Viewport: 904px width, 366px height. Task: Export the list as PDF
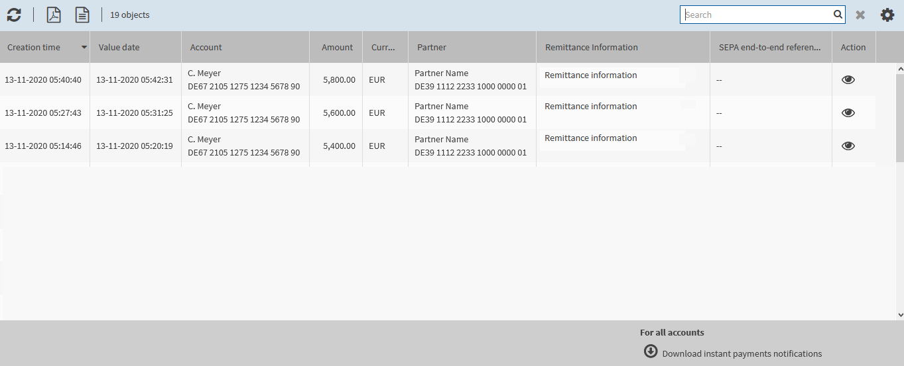[x=54, y=15]
